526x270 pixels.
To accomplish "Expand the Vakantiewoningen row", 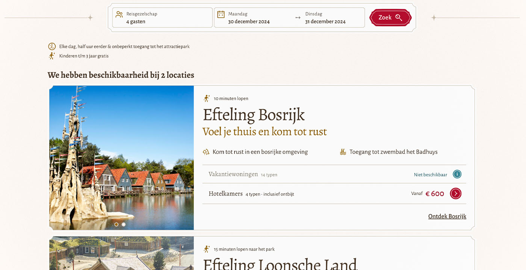I will click(334, 174).
